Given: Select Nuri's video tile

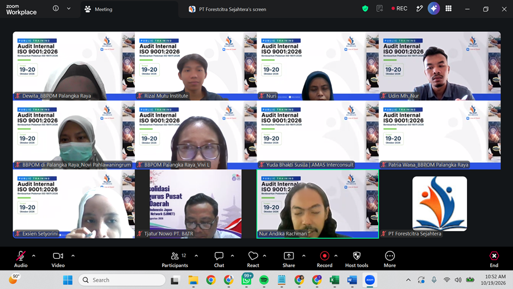Looking at the screenshot, I should click(x=318, y=66).
